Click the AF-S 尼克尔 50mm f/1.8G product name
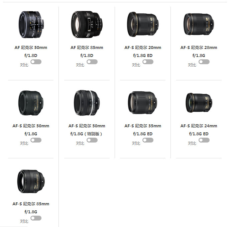Screen dimensions: 247x227 click(31, 130)
